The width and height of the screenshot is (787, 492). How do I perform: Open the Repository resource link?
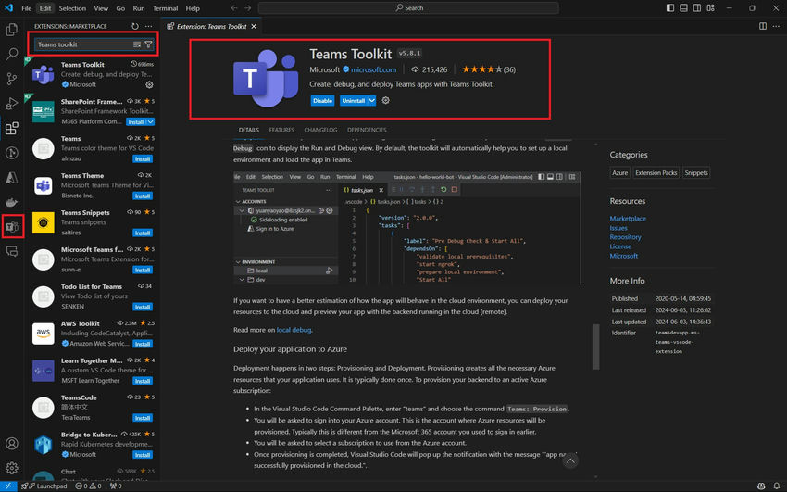click(x=625, y=237)
